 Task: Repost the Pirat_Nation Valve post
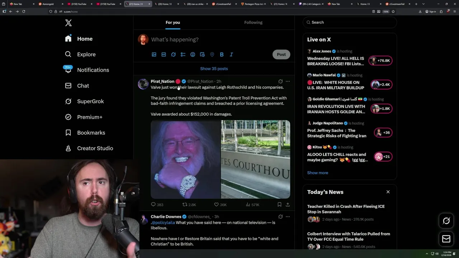pyautogui.click(x=189, y=205)
